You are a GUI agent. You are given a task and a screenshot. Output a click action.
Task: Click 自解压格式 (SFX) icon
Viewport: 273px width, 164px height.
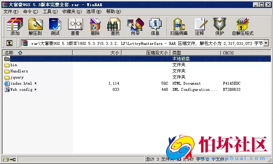pyautogui.click(x=243, y=26)
